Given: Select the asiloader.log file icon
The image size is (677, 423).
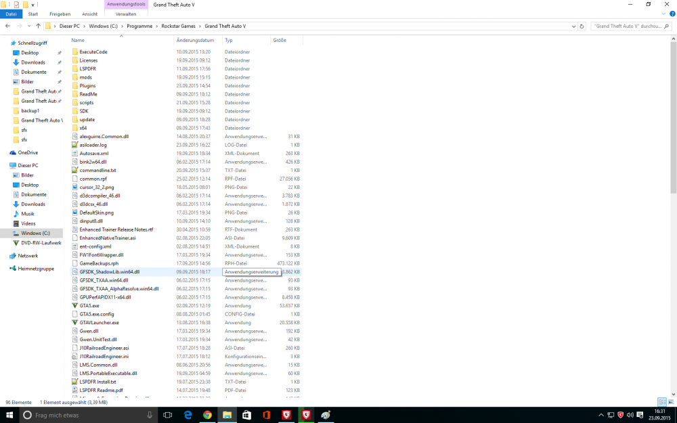Looking at the screenshot, I should [74, 145].
